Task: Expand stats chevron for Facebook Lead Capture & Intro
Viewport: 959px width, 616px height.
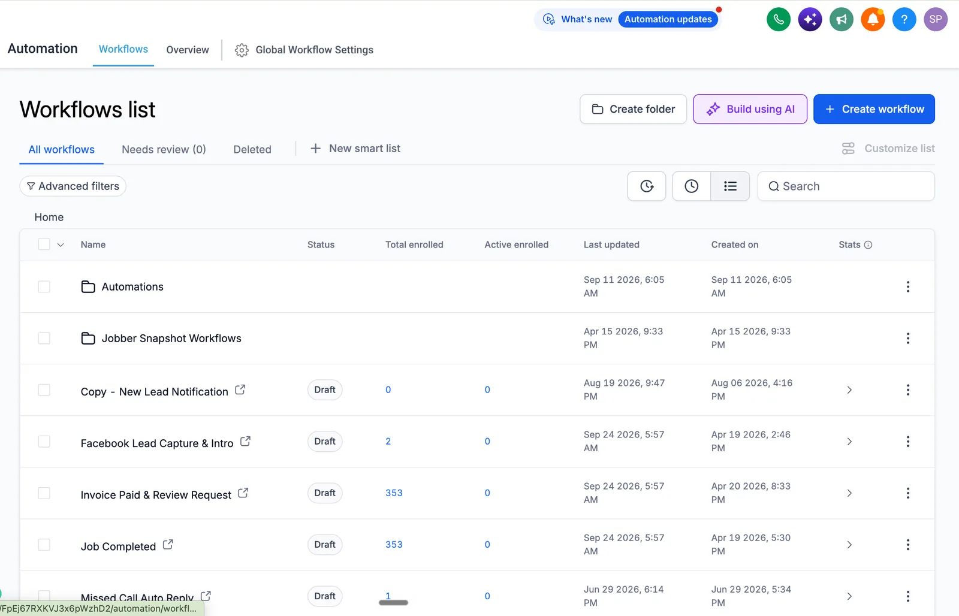Action: click(849, 441)
